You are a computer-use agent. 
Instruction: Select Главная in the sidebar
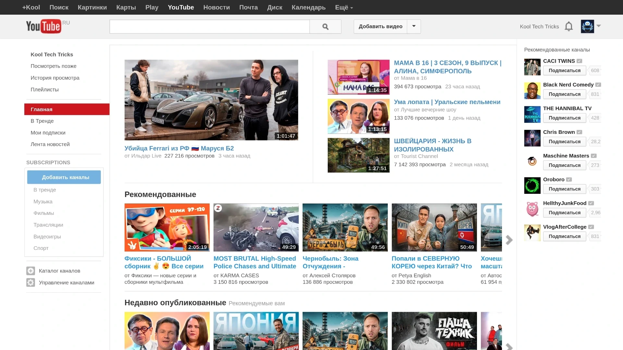click(x=67, y=109)
